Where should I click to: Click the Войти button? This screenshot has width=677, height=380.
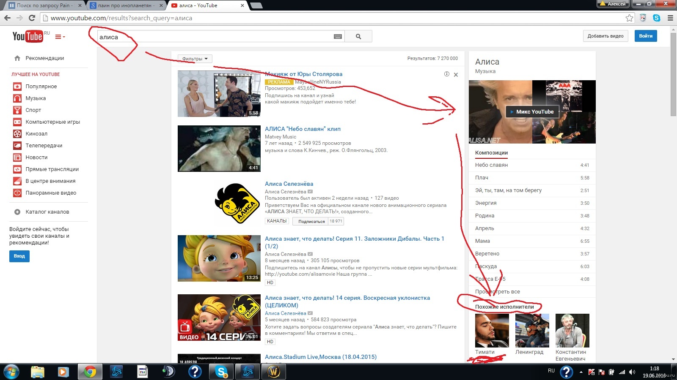click(645, 36)
